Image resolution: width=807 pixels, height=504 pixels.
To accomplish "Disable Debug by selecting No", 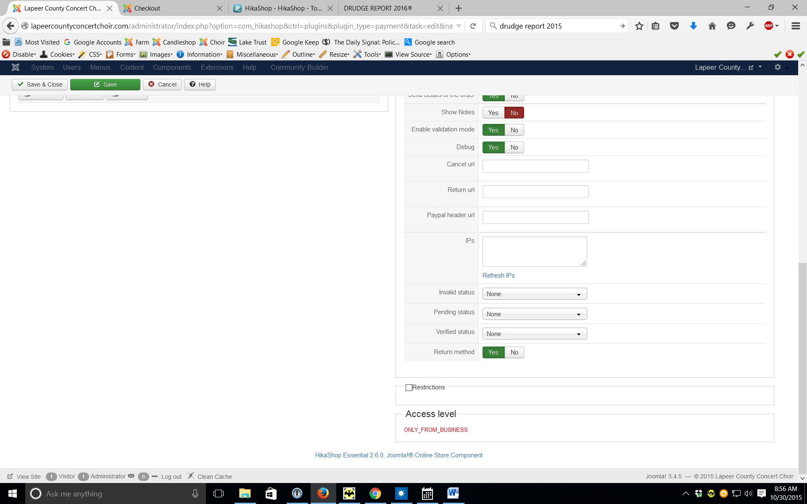I will (514, 147).
